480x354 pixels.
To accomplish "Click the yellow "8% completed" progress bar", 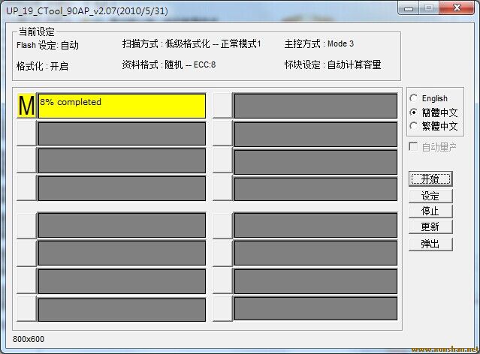I will (x=122, y=106).
